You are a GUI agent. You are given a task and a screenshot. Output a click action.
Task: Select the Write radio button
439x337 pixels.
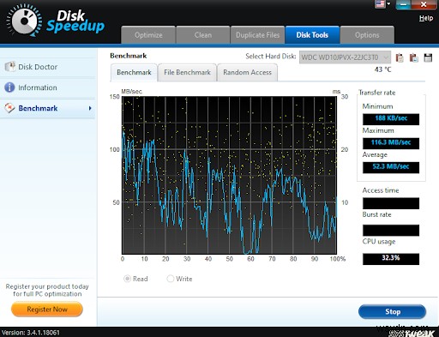170,279
